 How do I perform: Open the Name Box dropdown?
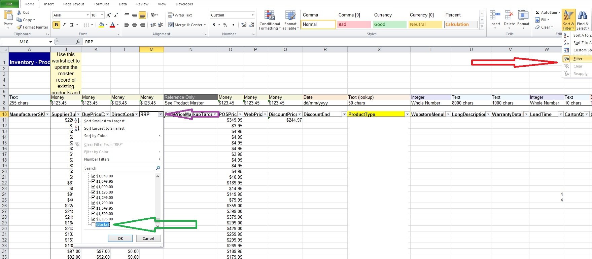tap(50, 42)
